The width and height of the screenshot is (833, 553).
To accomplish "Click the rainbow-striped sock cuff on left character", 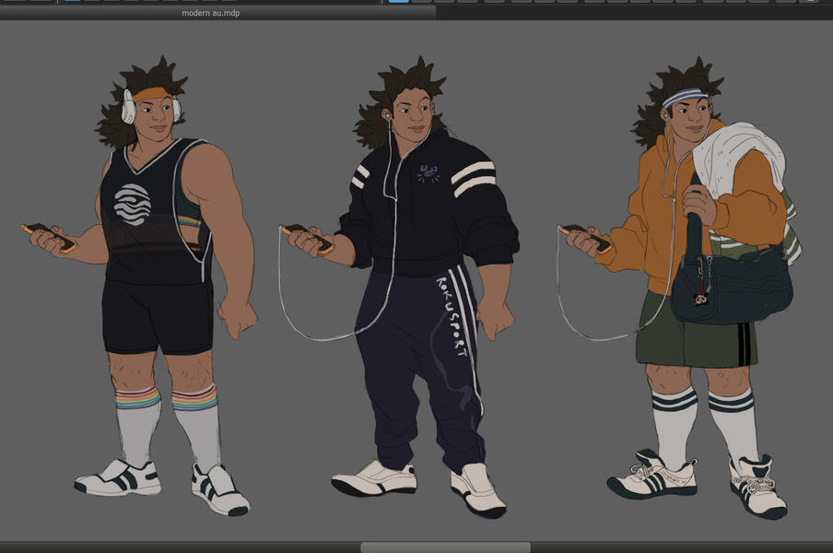I will pyautogui.click(x=137, y=398).
